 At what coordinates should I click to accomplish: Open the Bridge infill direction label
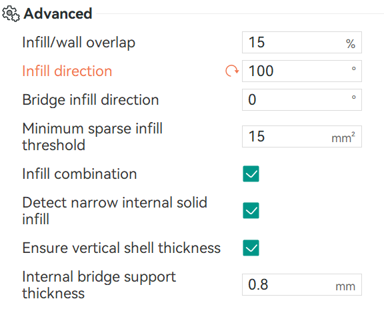(x=91, y=100)
